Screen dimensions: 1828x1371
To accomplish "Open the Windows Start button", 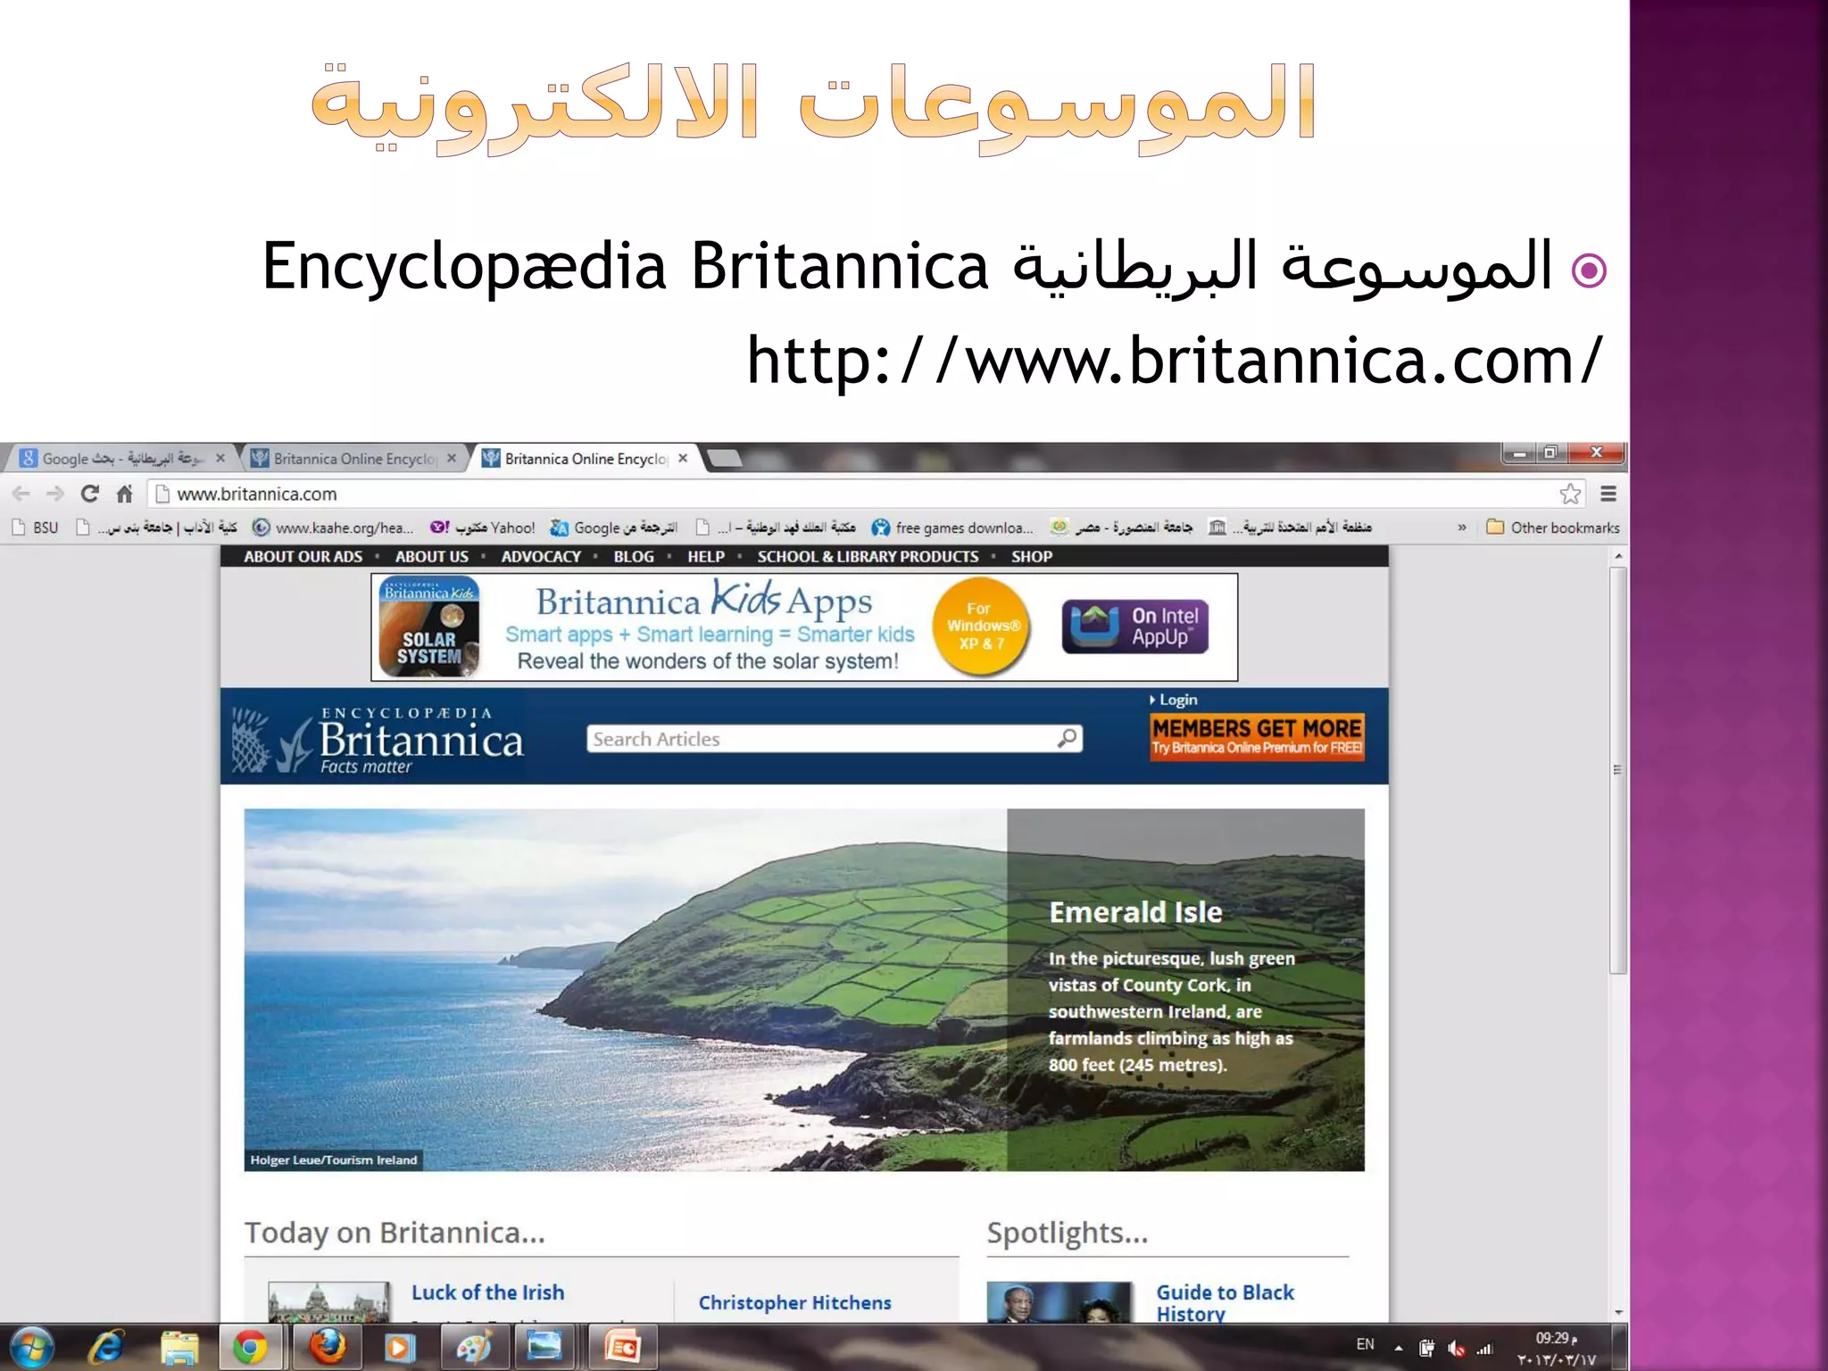I will [32, 1347].
